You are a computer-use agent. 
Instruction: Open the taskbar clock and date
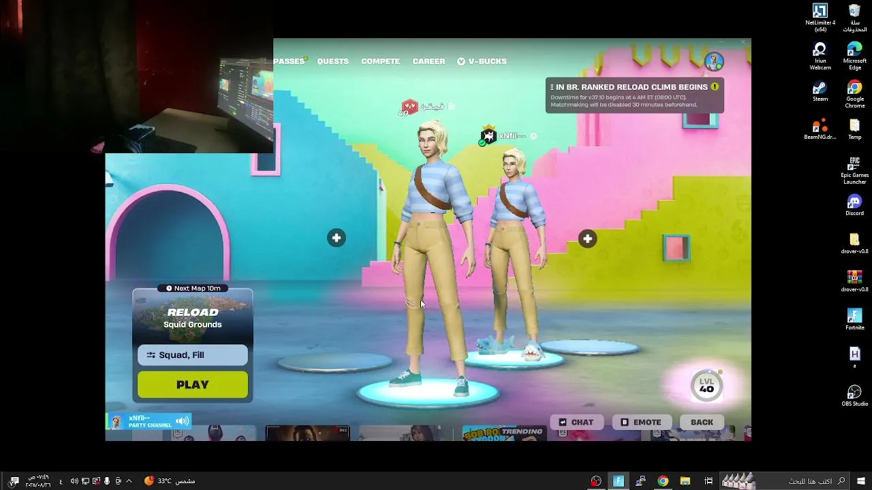(x=39, y=480)
